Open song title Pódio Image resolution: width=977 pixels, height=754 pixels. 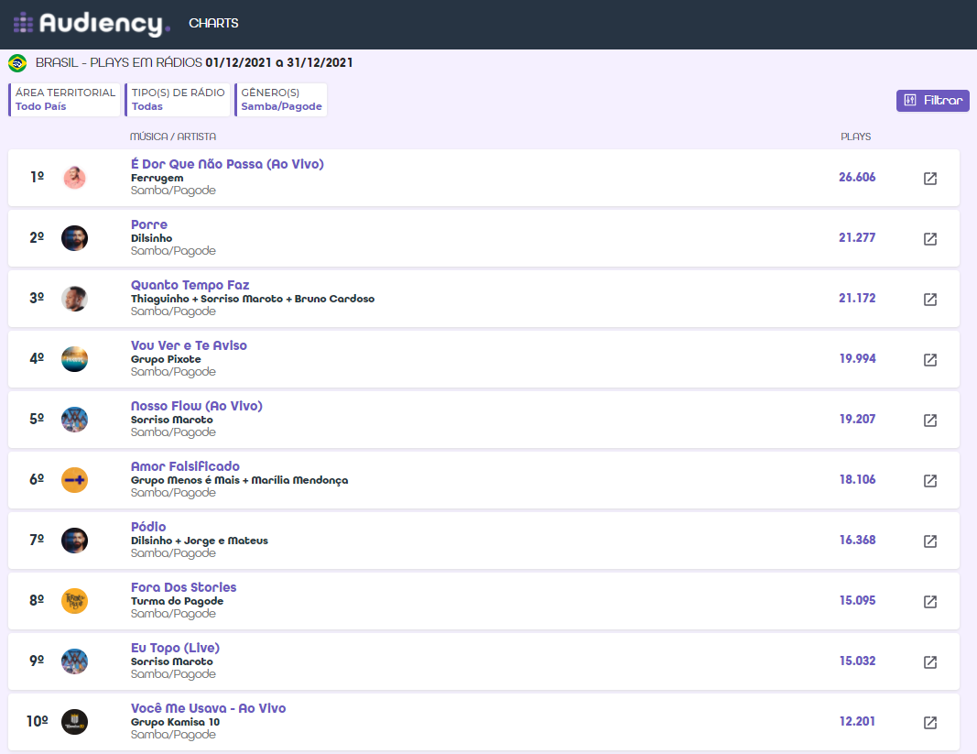click(148, 527)
